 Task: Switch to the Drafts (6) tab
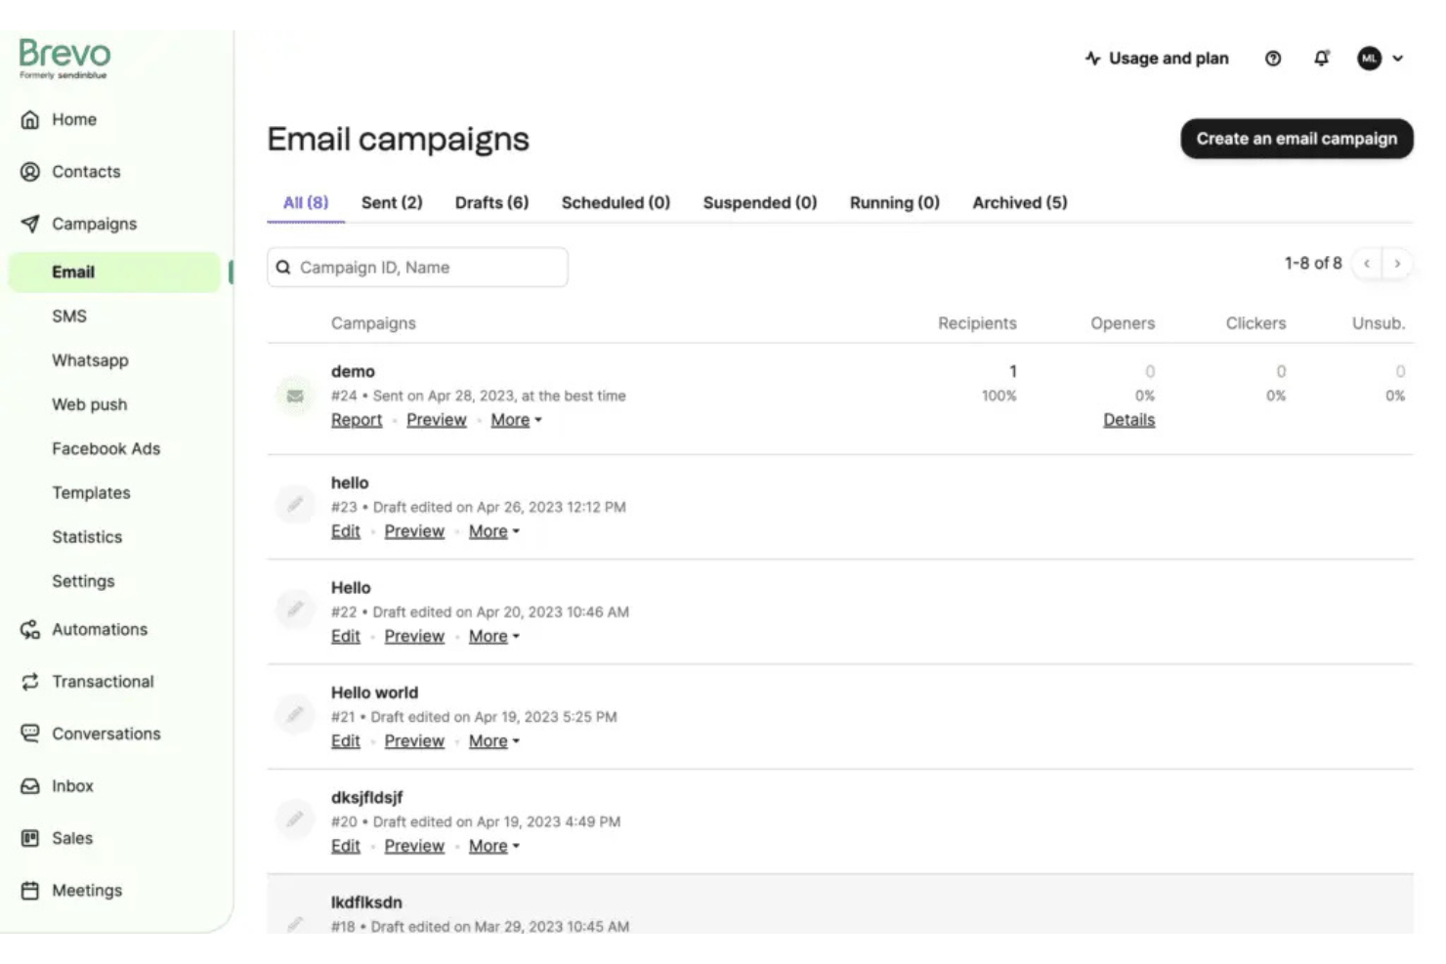click(x=491, y=202)
